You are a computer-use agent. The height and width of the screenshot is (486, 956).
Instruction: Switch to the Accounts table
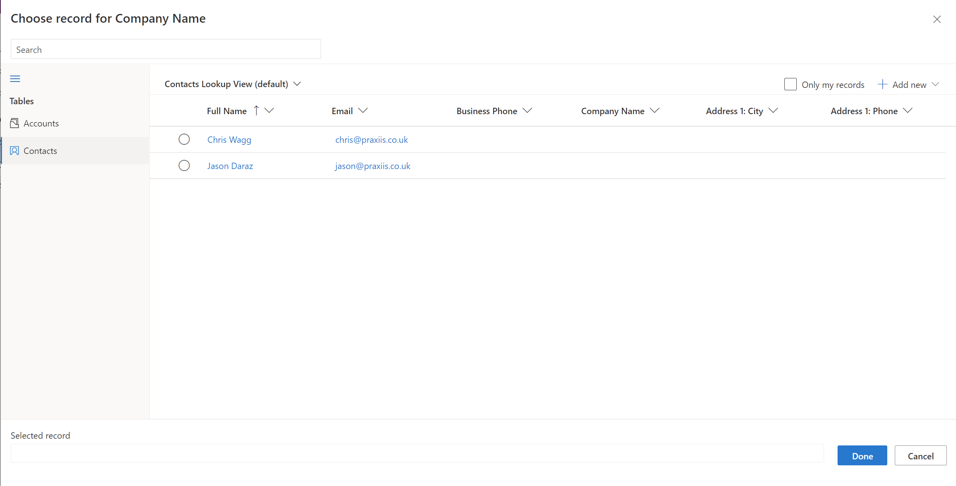tap(75, 123)
